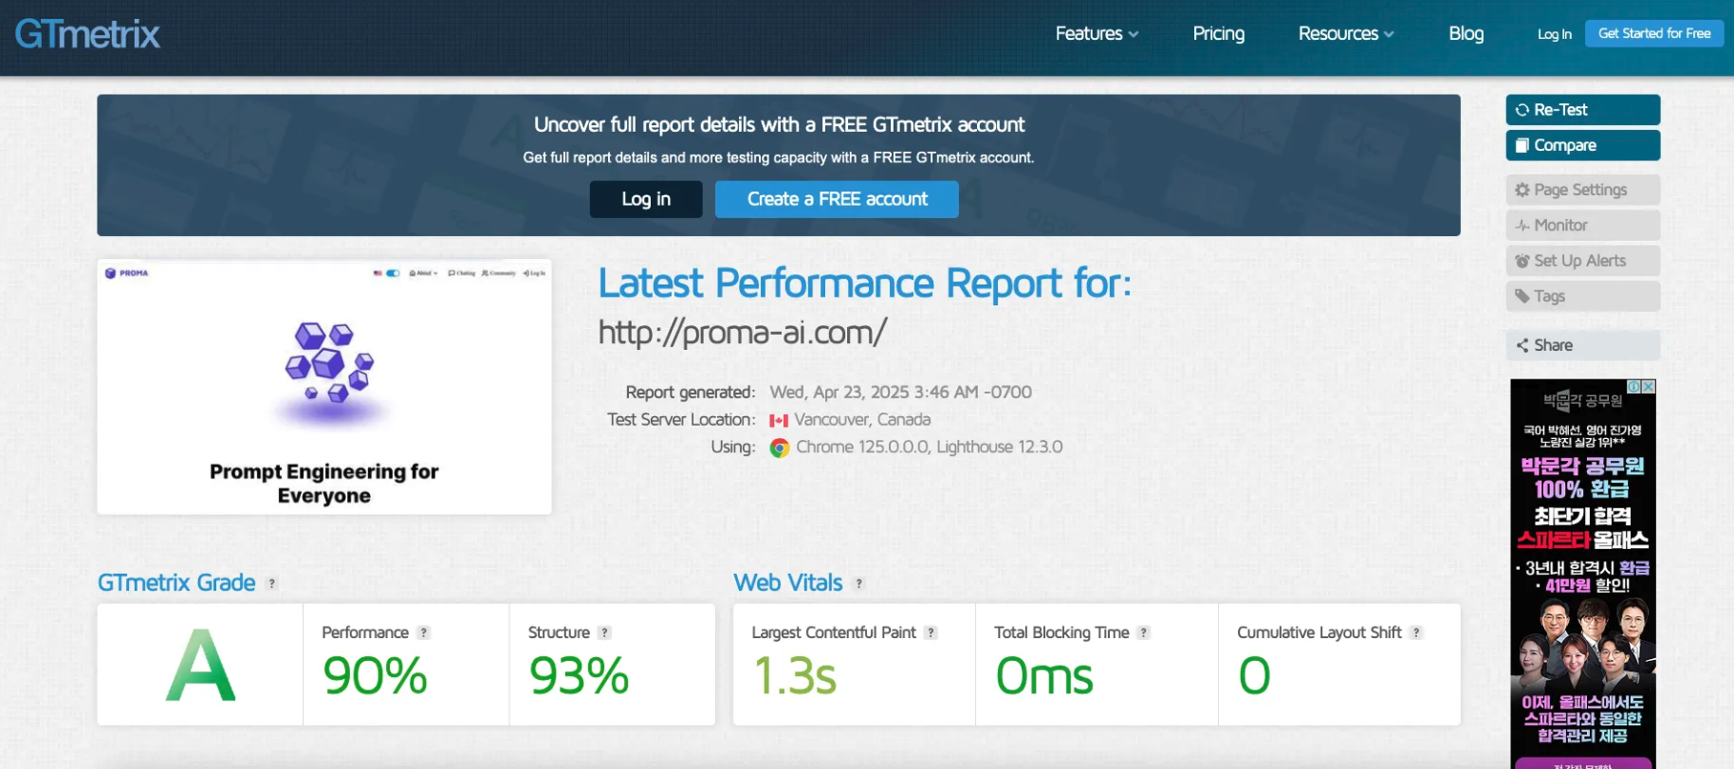Viewport: 1734px width, 769px height.
Task: Click the Monitor button
Action: coord(1582,225)
